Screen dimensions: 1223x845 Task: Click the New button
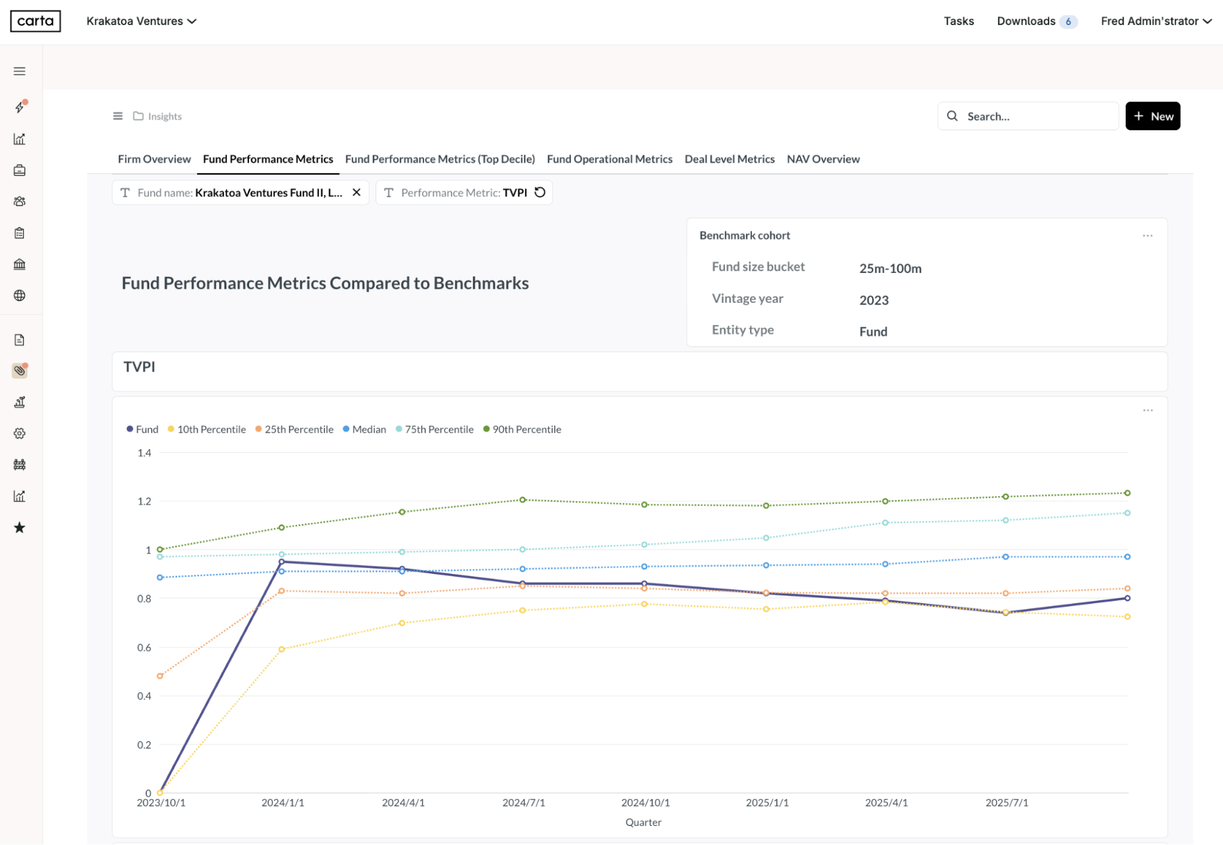pos(1153,116)
